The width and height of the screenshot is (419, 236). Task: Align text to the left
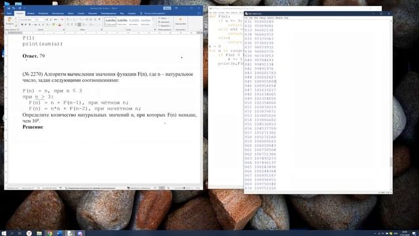(x=68, y=25)
